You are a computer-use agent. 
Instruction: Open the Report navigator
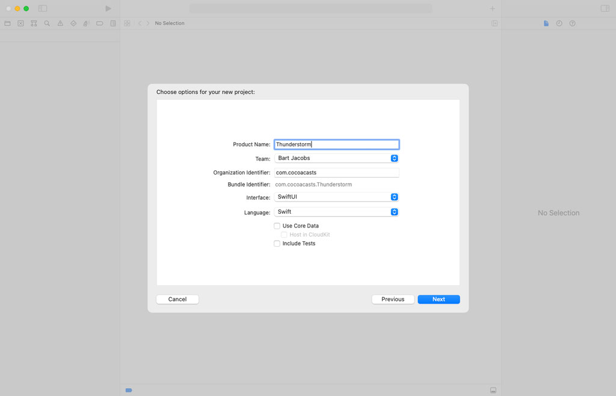tap(112, 23)
